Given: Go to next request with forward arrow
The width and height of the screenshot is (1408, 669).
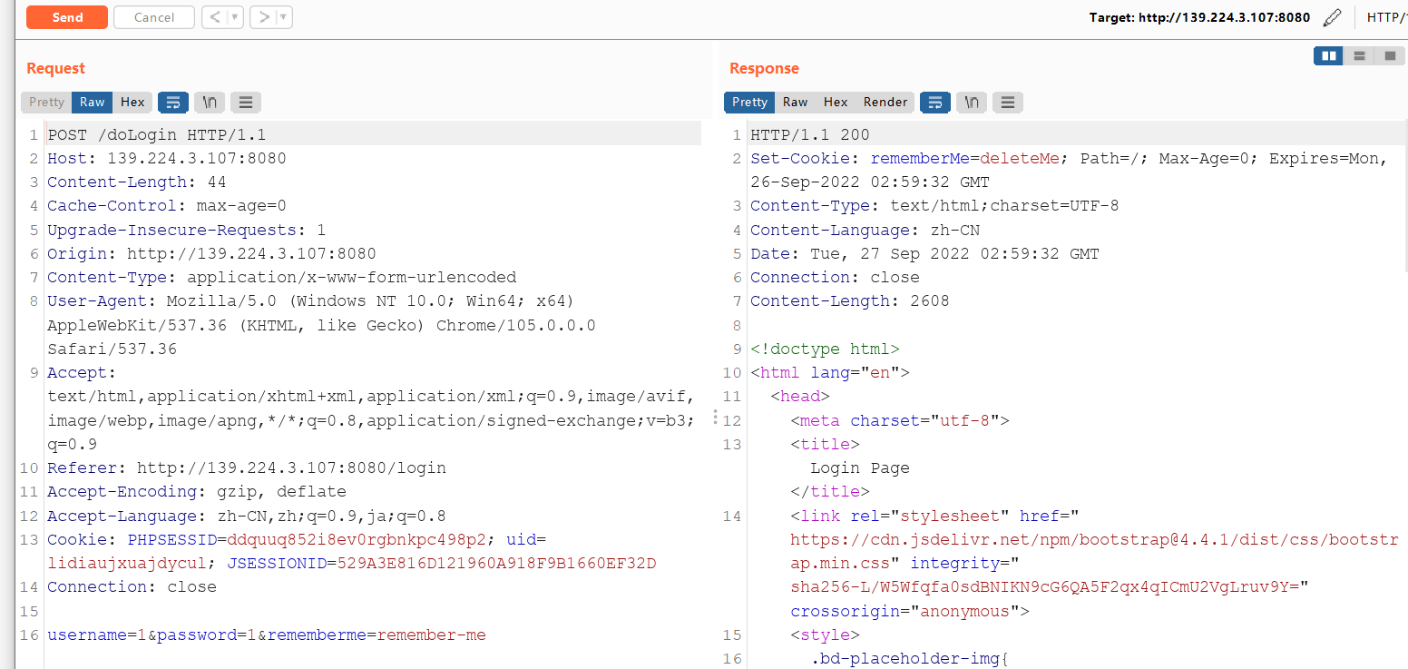Looking at the screenshot, I should [261, 17].
